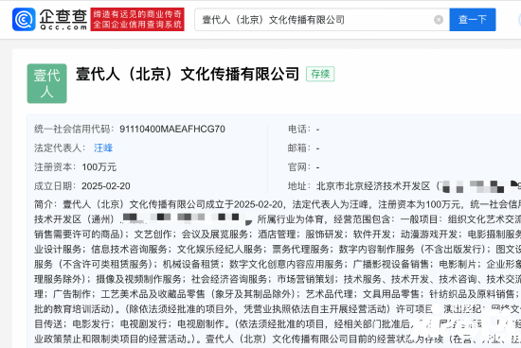Clear the search box with the X icon
The height and width of the screenshot is (348, 521).
pyautogui.click(x=439, y=20)
